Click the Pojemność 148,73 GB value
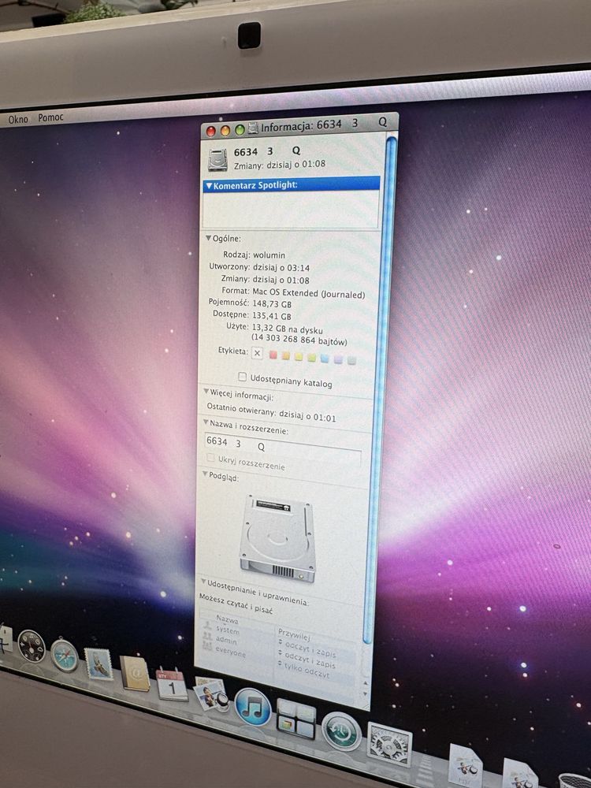This screenshot has height=788, width=591. click(272, 304)
